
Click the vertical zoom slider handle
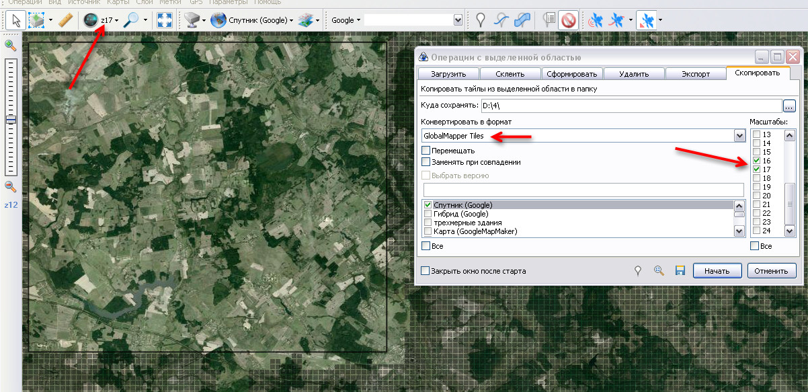[11, 120]
